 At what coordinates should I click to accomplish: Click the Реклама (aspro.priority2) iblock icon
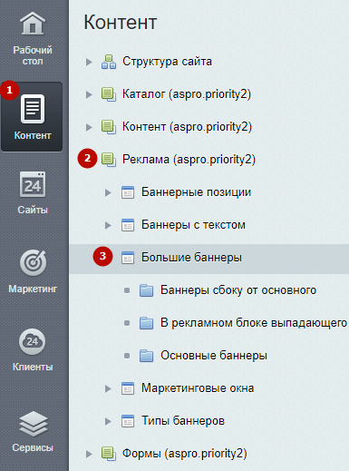point(109,160)
